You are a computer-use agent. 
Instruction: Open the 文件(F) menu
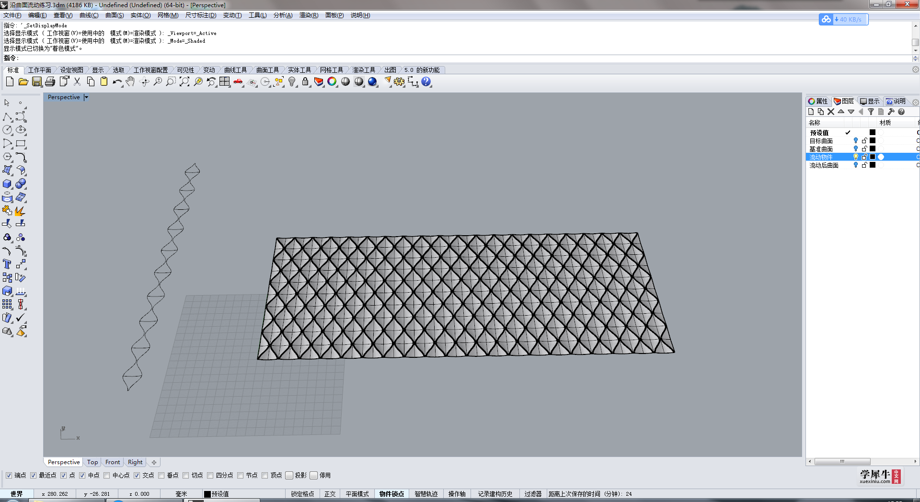(12, 15)
